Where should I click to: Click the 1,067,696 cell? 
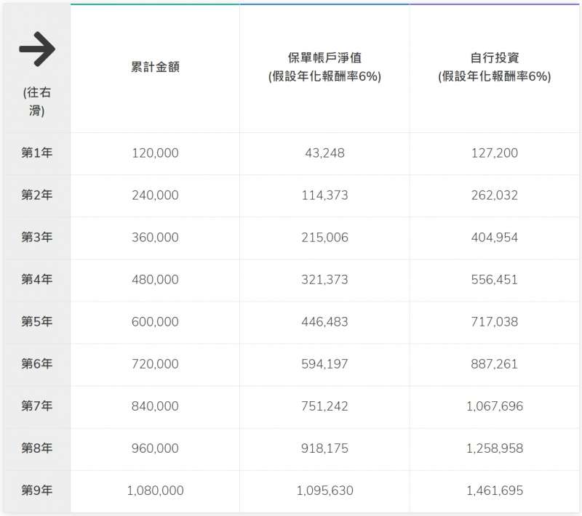495,407
